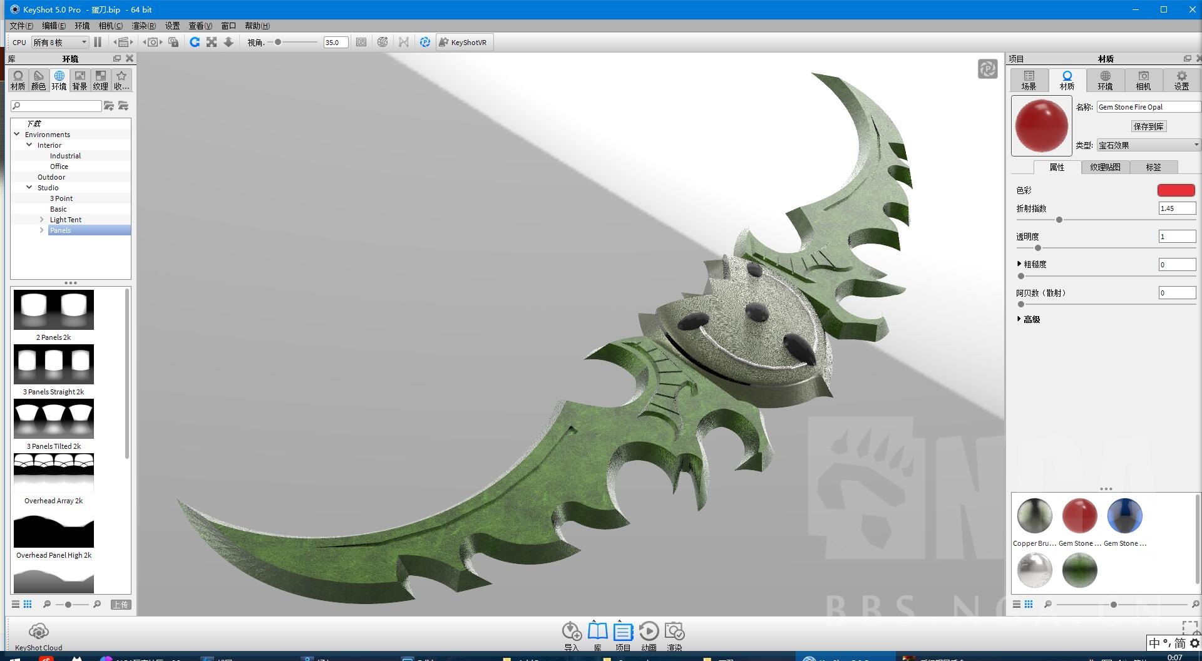Screen dimensions: 1202x661
Task: Collapse the Environments tree node
Action: (x=17, y=134)
